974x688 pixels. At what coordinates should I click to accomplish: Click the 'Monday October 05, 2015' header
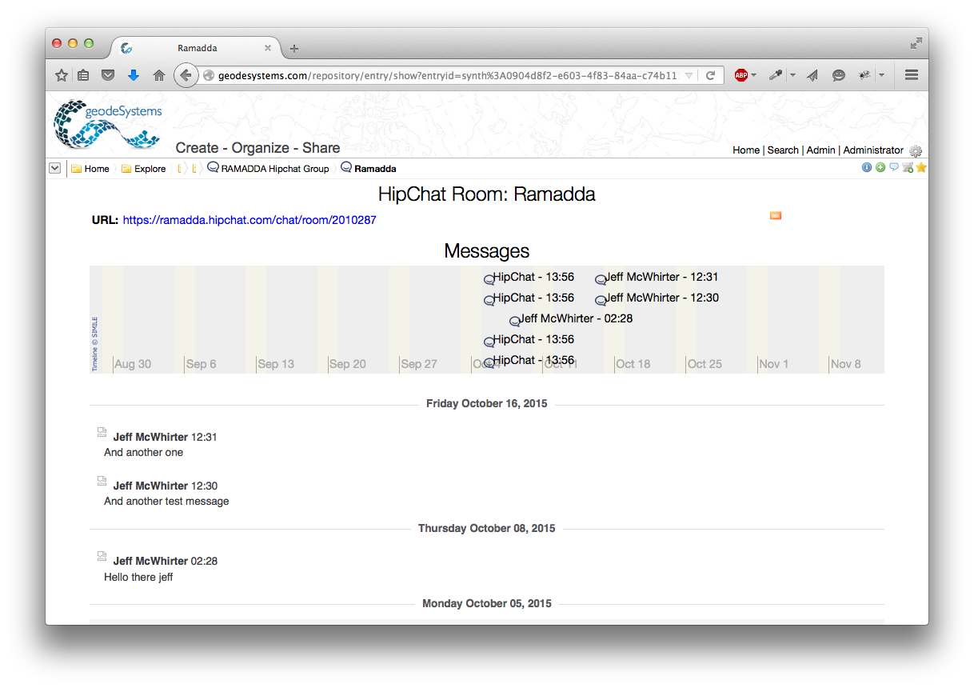(x=487, y=604)
